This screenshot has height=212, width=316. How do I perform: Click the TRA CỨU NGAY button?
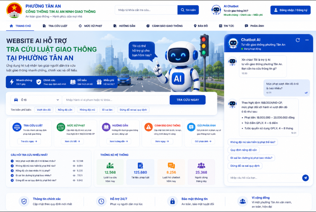[188, 100]
